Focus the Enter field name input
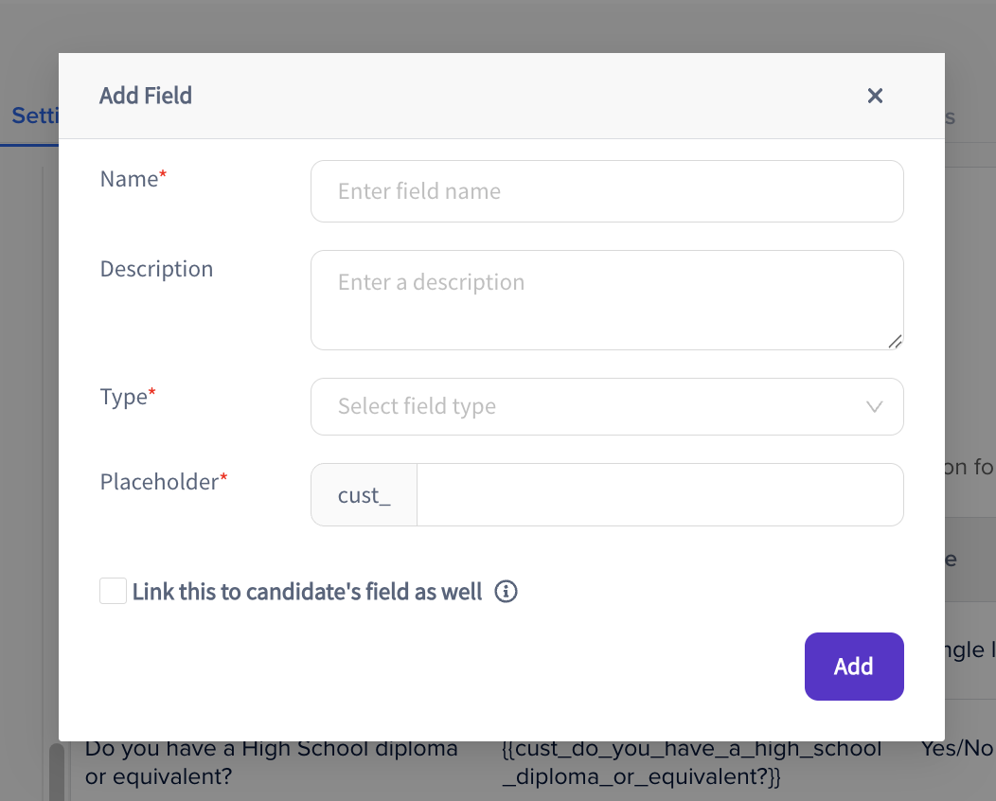 (x=607, y=191)
